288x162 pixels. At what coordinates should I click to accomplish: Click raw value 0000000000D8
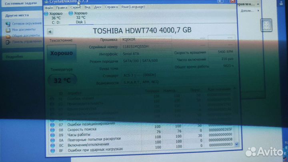pyautogui.click(x=220, y=140)
